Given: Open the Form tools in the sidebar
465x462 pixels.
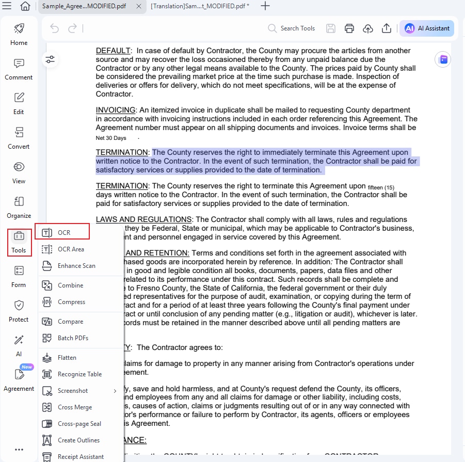Looking at the screenshot, I should 19,277.
